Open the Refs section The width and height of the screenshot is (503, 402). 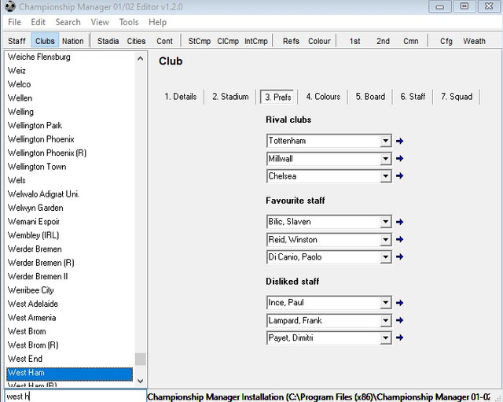(291, 41)
